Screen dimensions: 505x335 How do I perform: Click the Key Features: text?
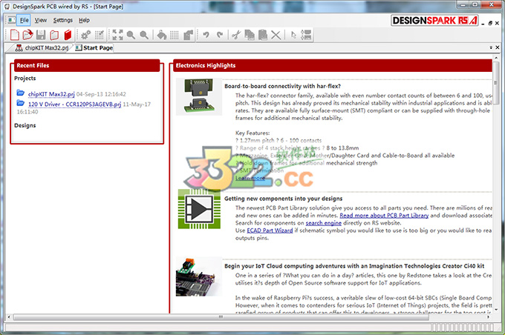pos(252,133)
